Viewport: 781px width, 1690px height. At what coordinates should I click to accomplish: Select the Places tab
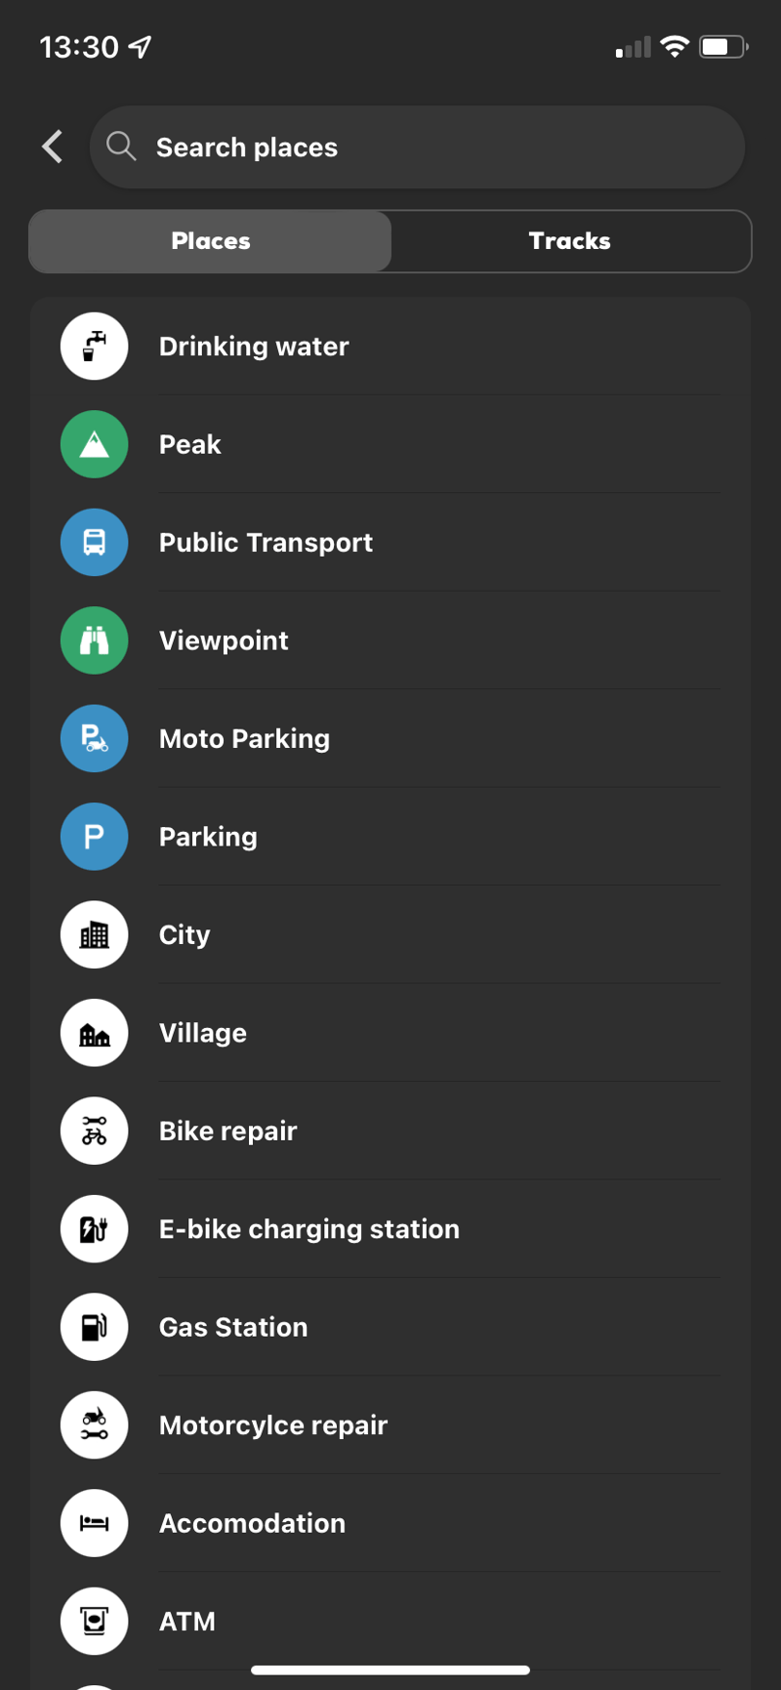click(x=211, y=241)
